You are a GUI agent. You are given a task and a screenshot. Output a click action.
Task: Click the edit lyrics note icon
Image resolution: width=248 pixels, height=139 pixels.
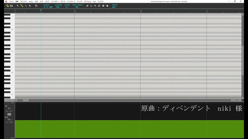pos(87,6)
